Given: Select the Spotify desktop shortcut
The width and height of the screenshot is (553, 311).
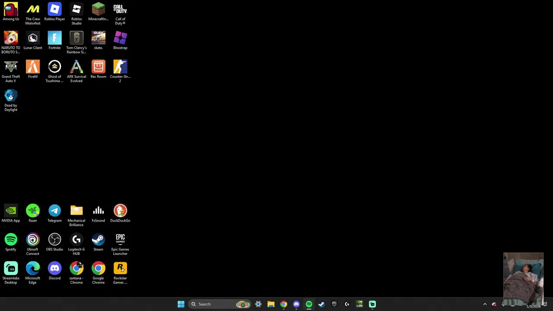Looking at the screenshot, I should 11,242.
